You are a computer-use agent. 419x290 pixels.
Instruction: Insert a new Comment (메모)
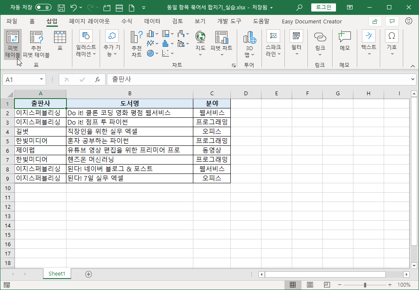point(345,40)
